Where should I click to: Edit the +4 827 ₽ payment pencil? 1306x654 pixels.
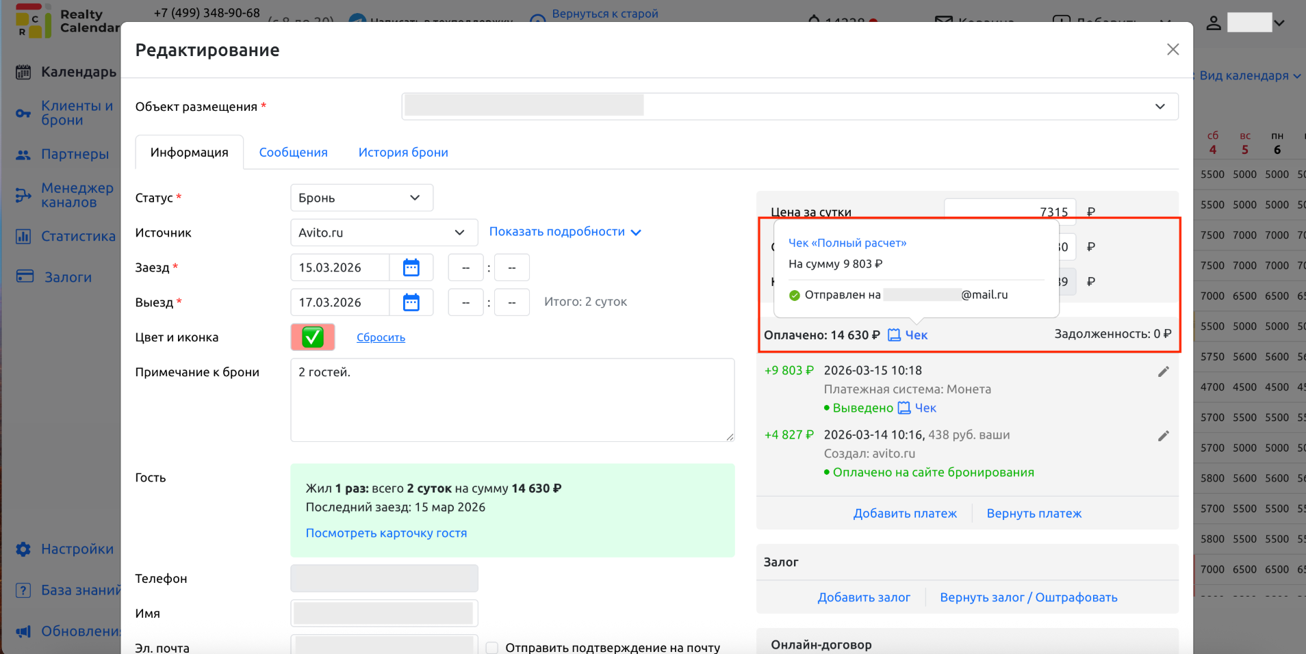(1164, 436)
